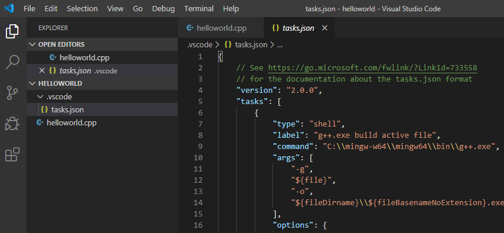Open the Terminal menu

pyautogui.click(x=199, y=9)
